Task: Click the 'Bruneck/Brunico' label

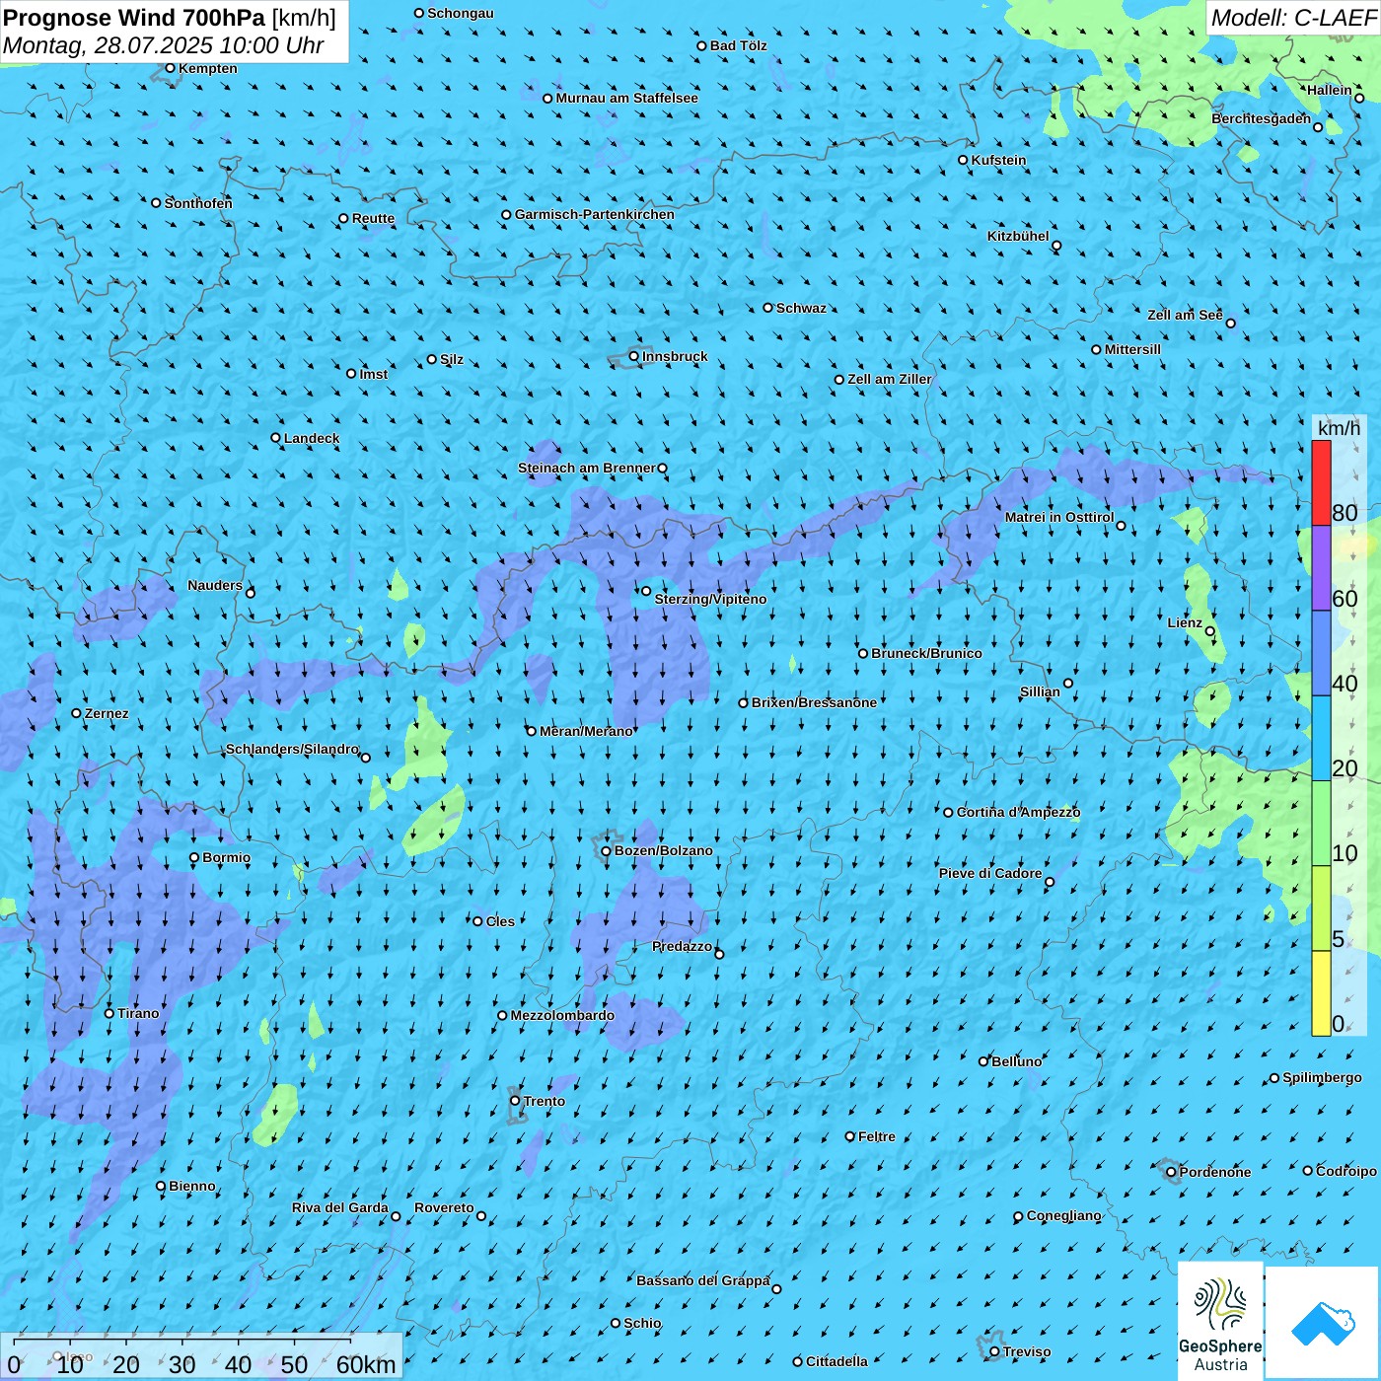Action: coord(926,653)
